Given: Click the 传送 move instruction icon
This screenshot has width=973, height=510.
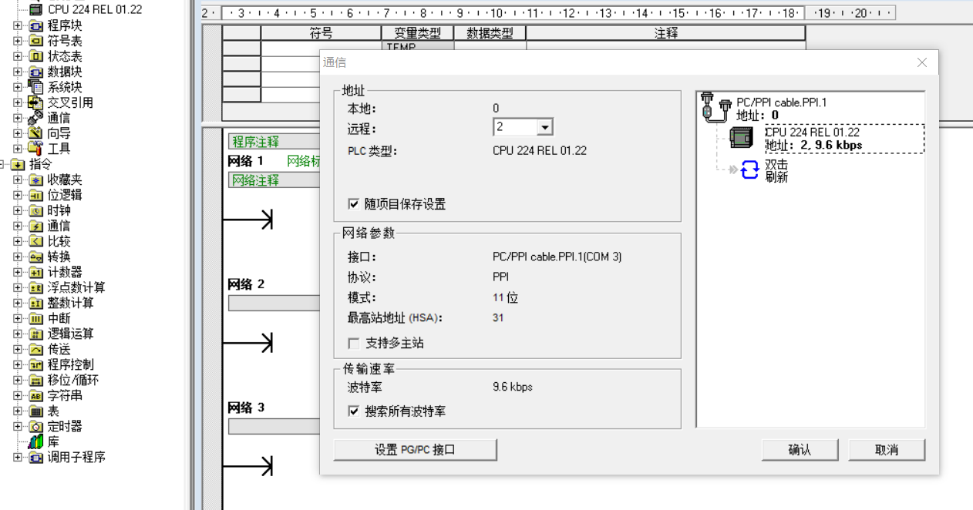Looking at the screenshot, I should 35,349.
